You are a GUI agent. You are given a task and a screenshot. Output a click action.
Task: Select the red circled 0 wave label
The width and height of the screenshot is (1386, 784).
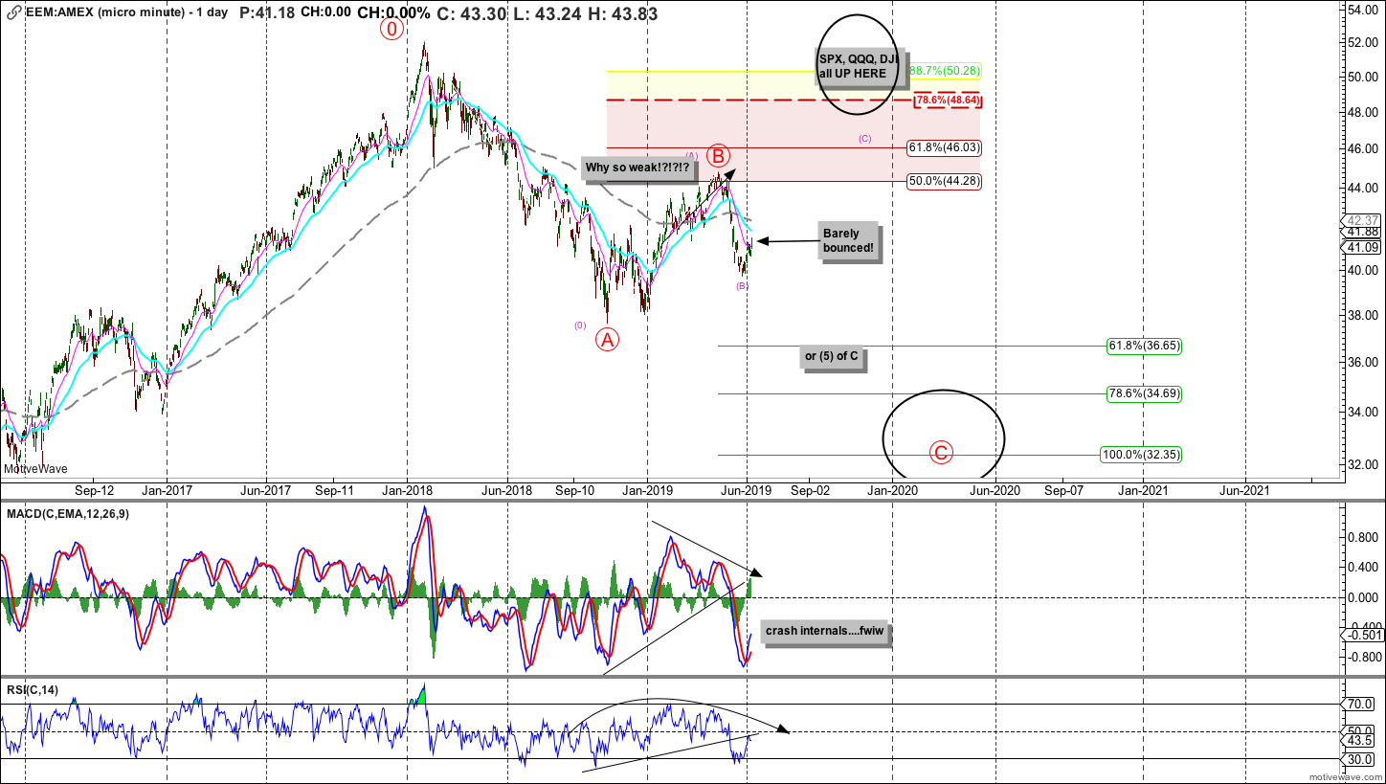[391, 29]
